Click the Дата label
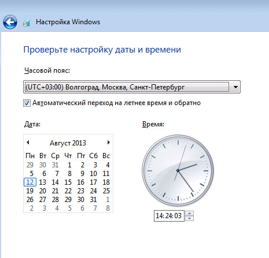 point(32,124)
